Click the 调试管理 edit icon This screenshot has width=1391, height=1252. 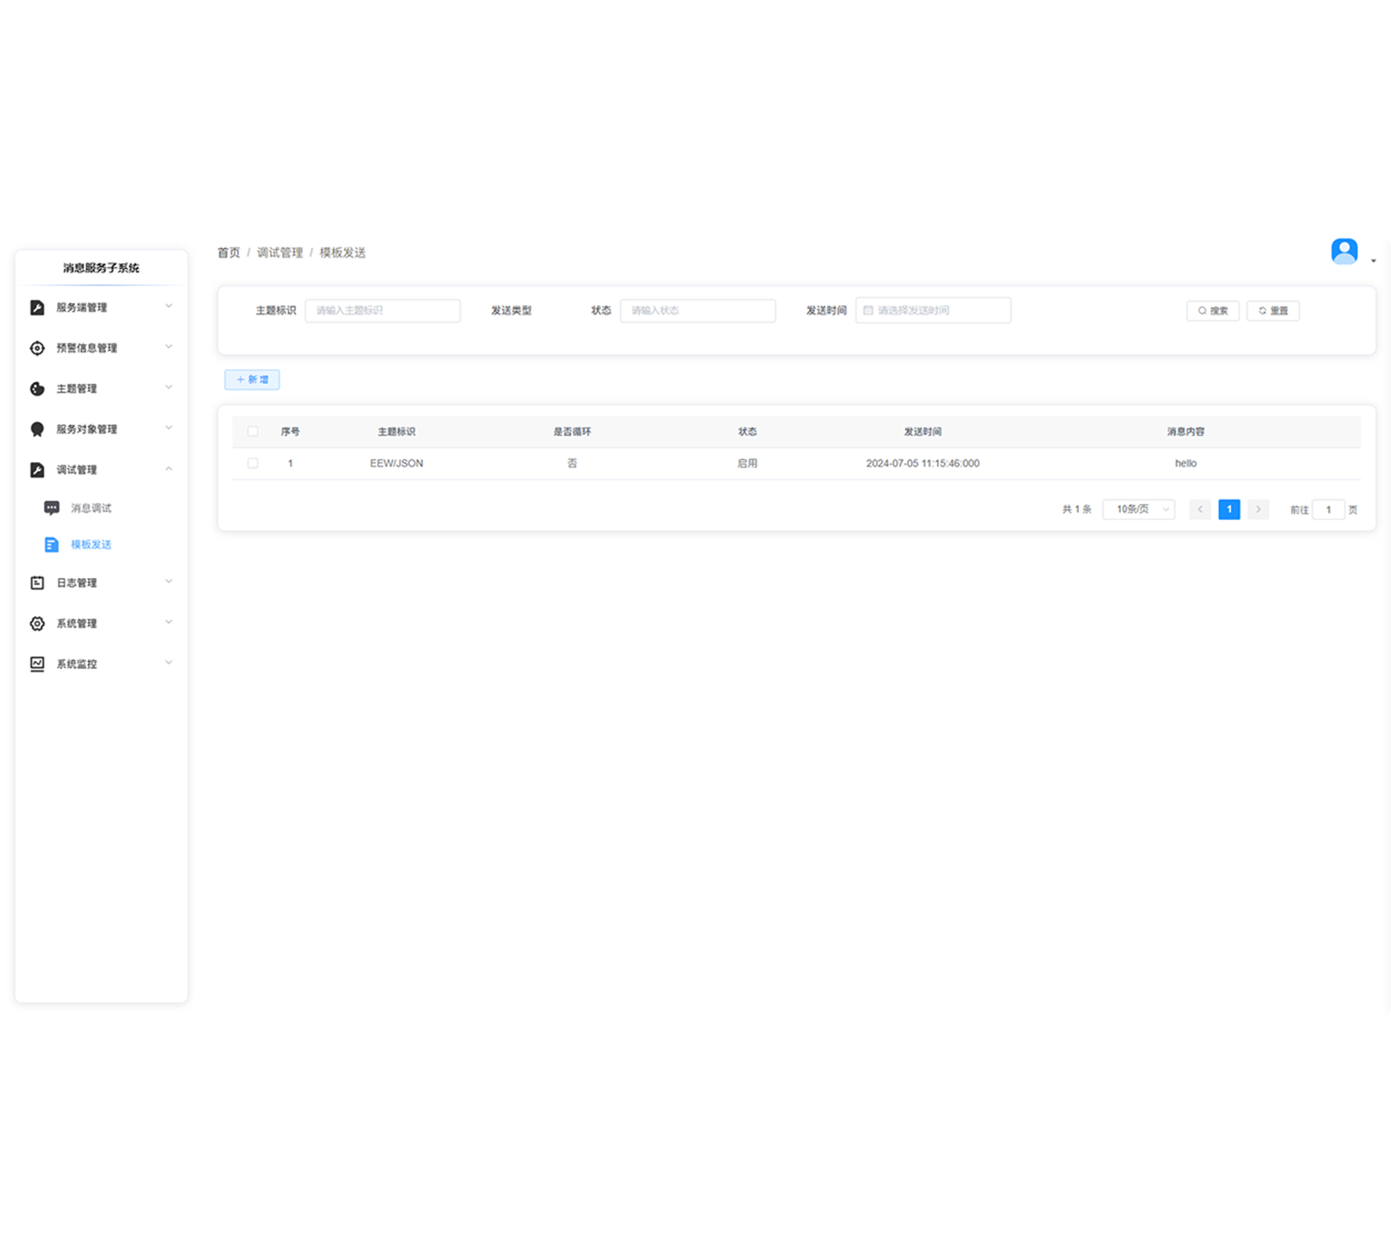pos(37,470)
